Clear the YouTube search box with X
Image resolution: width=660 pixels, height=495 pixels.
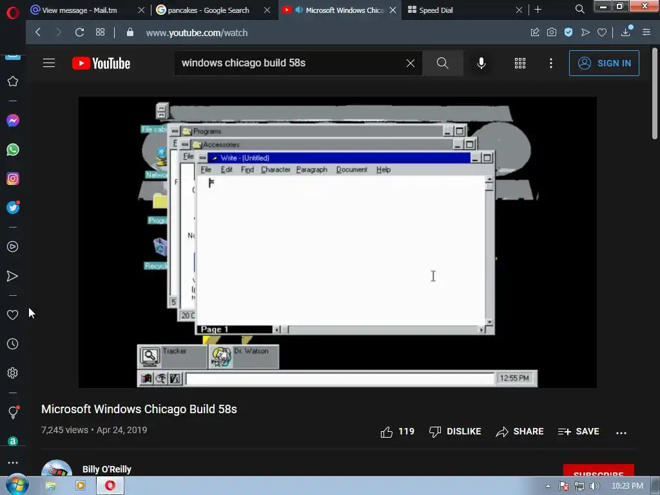411,63
